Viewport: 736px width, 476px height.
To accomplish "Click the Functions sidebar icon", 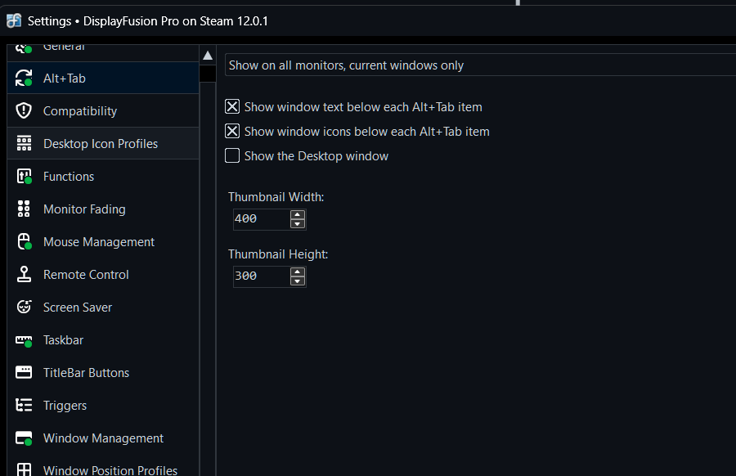I will tap(25, 177).
